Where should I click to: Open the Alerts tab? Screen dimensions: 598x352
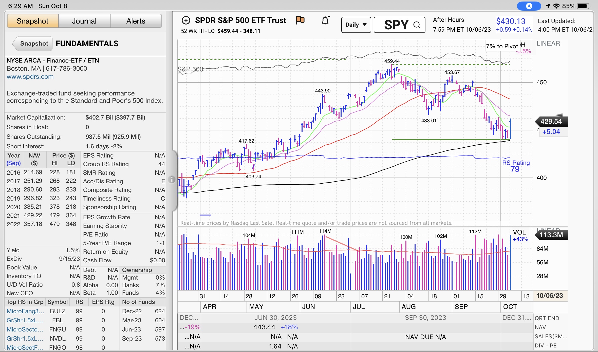tap(136, 21)
